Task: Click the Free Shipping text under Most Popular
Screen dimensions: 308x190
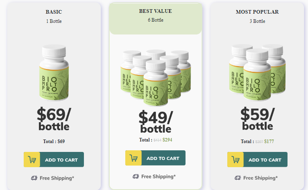Action: tap(260, 178)
